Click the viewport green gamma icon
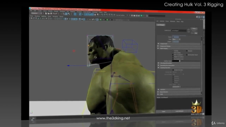 [107, 20]
